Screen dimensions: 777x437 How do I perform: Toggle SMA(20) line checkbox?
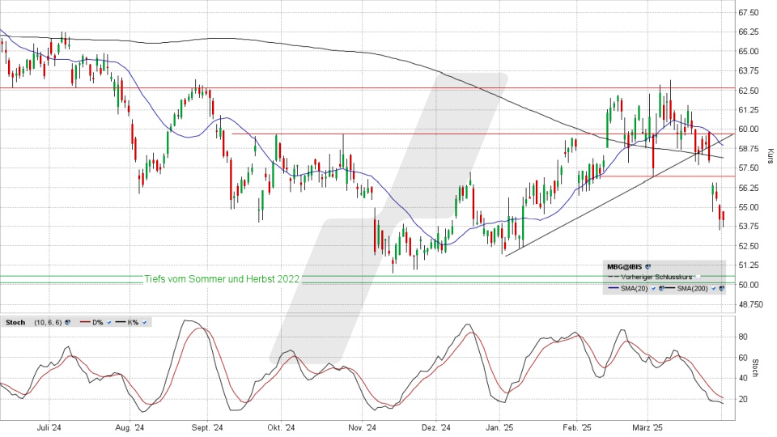coord(654,288)
